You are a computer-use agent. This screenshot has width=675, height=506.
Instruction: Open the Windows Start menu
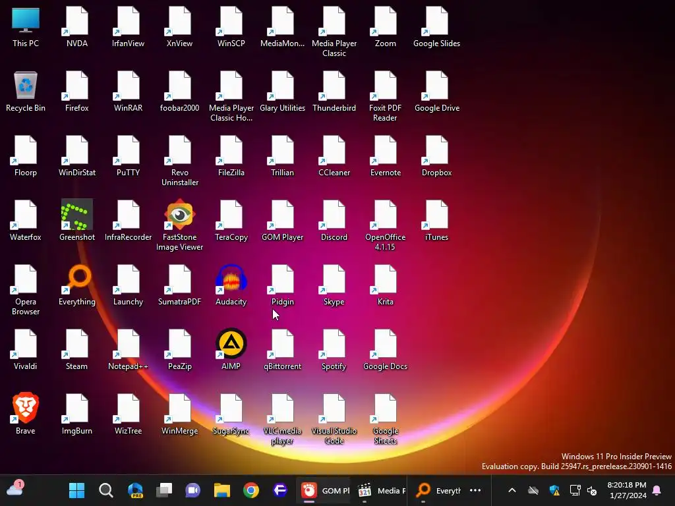(76, 490)
